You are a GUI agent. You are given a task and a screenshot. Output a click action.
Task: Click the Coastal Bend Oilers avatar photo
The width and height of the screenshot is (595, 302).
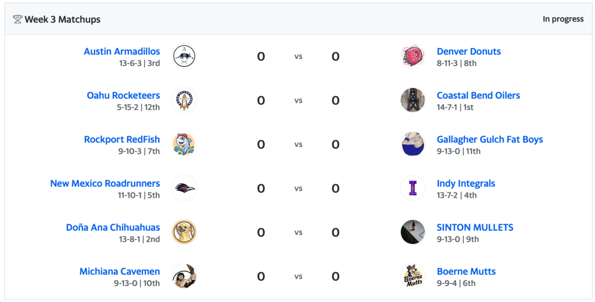point(413,100)
